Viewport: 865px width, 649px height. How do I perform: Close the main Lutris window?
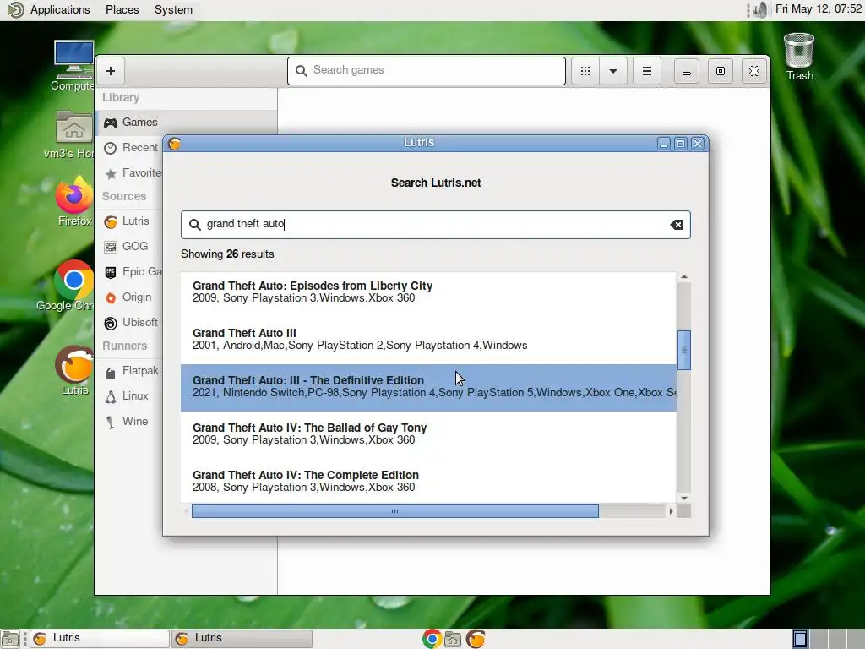point(754,71)
